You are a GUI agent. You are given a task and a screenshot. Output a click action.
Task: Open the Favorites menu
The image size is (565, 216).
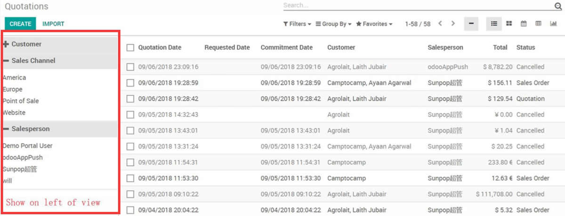point(374,24)
